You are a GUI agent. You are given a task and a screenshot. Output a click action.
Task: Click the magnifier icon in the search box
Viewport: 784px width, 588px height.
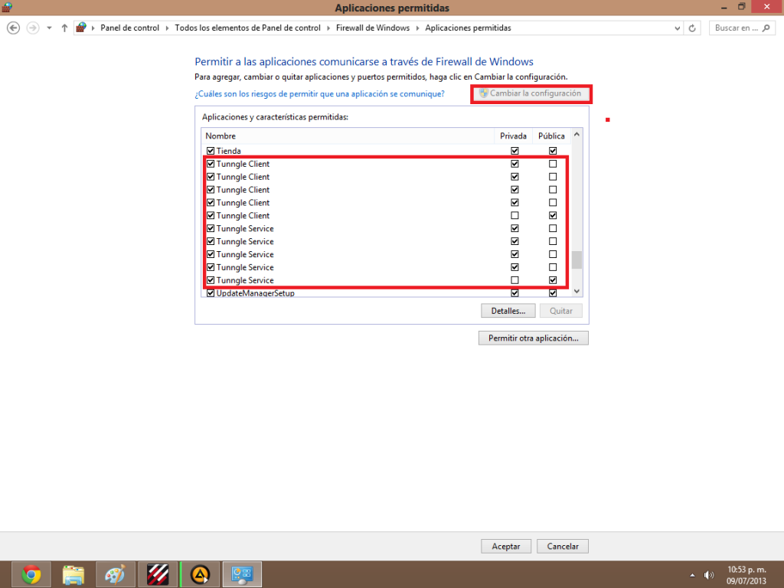point(766,28)
